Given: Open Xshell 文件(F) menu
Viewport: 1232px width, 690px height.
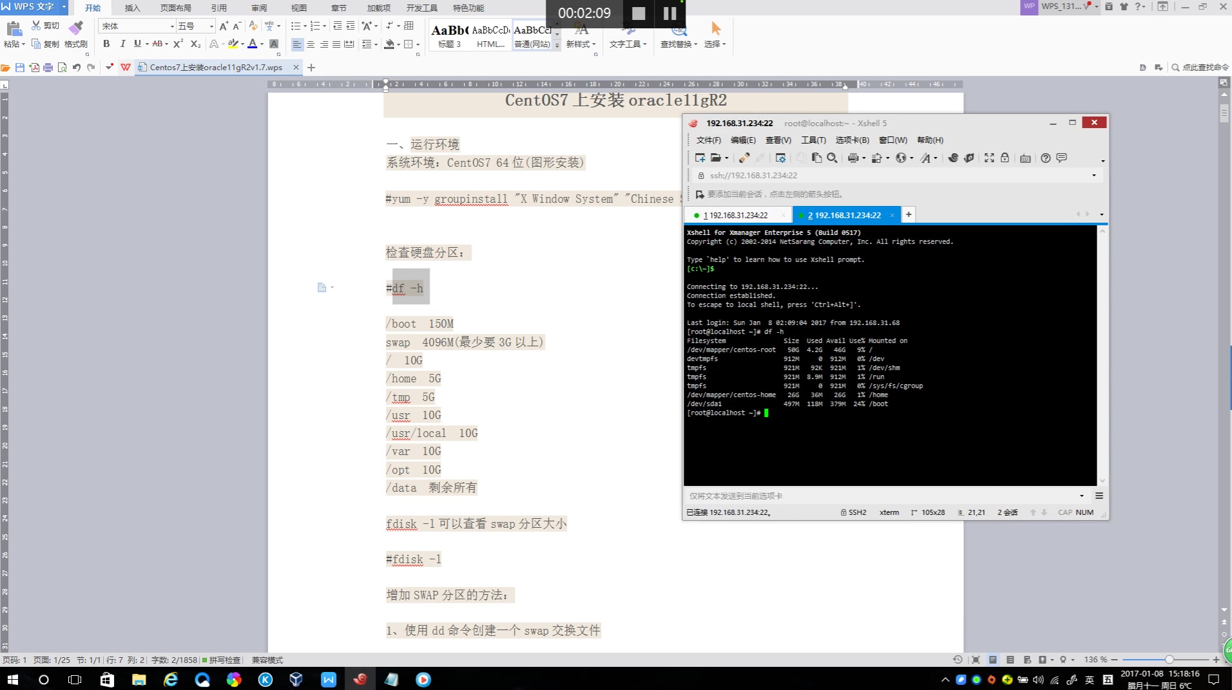Looking at the screenshot, I should coord(708,140).
